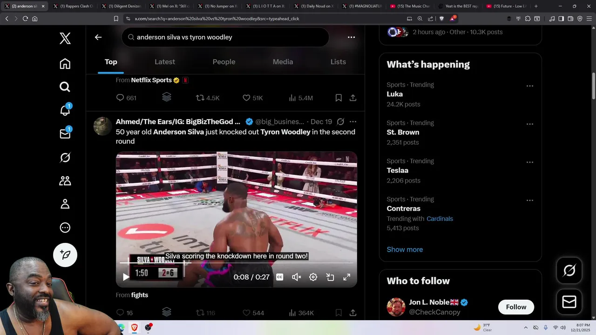
Task: Open the X home logo
Action: tap(65, 38)
